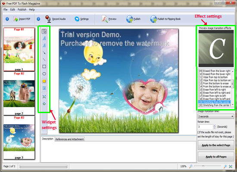Select effect [11] Wipe from top to bottom
Viewport: 237px width, 172px height.
click(214, 77)
